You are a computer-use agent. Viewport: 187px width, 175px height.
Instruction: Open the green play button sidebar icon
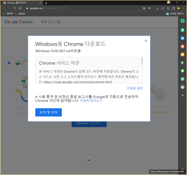pos(182,79)
